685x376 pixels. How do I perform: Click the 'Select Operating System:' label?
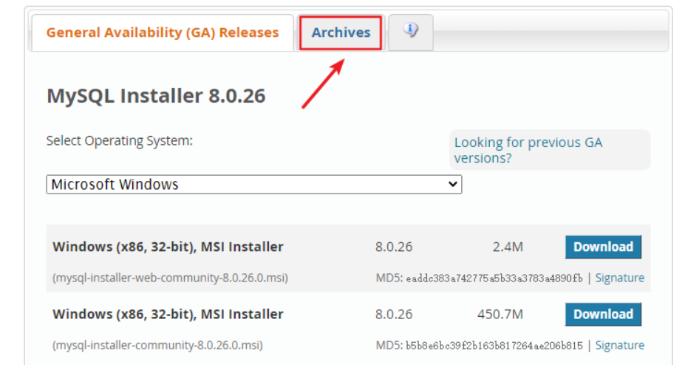coord(119,140)
